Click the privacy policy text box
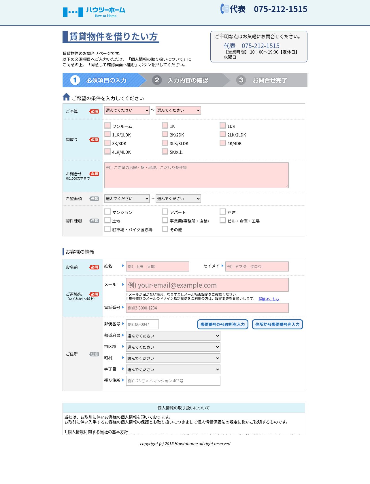370x484 pixels. (x=184, y=424)
